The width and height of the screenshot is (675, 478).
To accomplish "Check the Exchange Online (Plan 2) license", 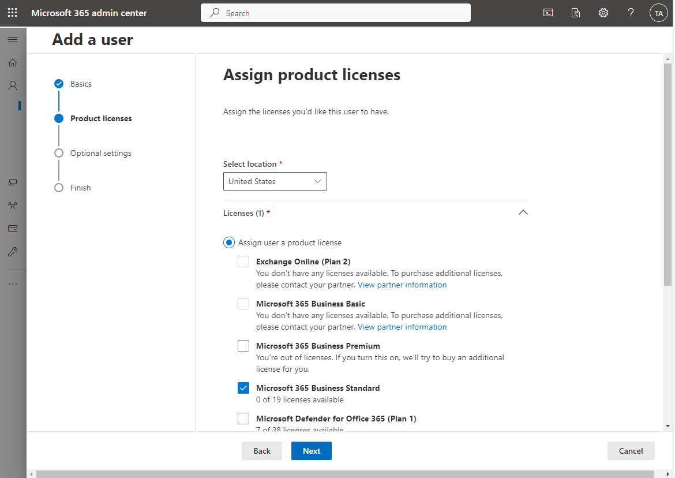I will tap(243, 261).
